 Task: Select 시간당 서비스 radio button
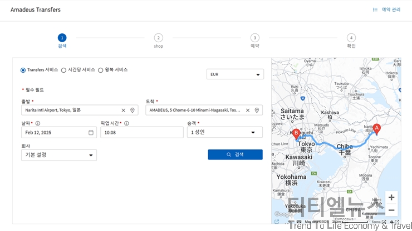tap(63, 71)
